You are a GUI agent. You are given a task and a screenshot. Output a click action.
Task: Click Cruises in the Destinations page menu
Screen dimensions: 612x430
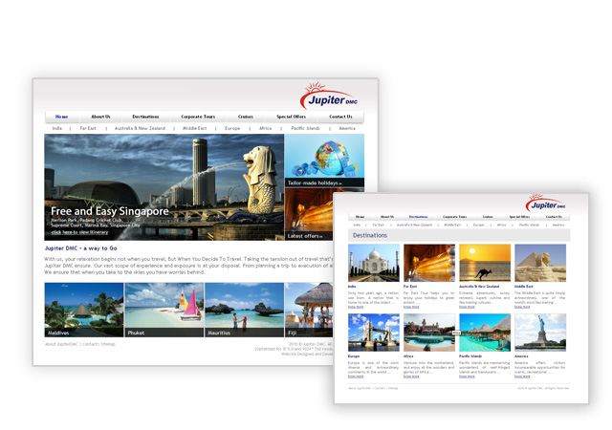tap(488, 217)
